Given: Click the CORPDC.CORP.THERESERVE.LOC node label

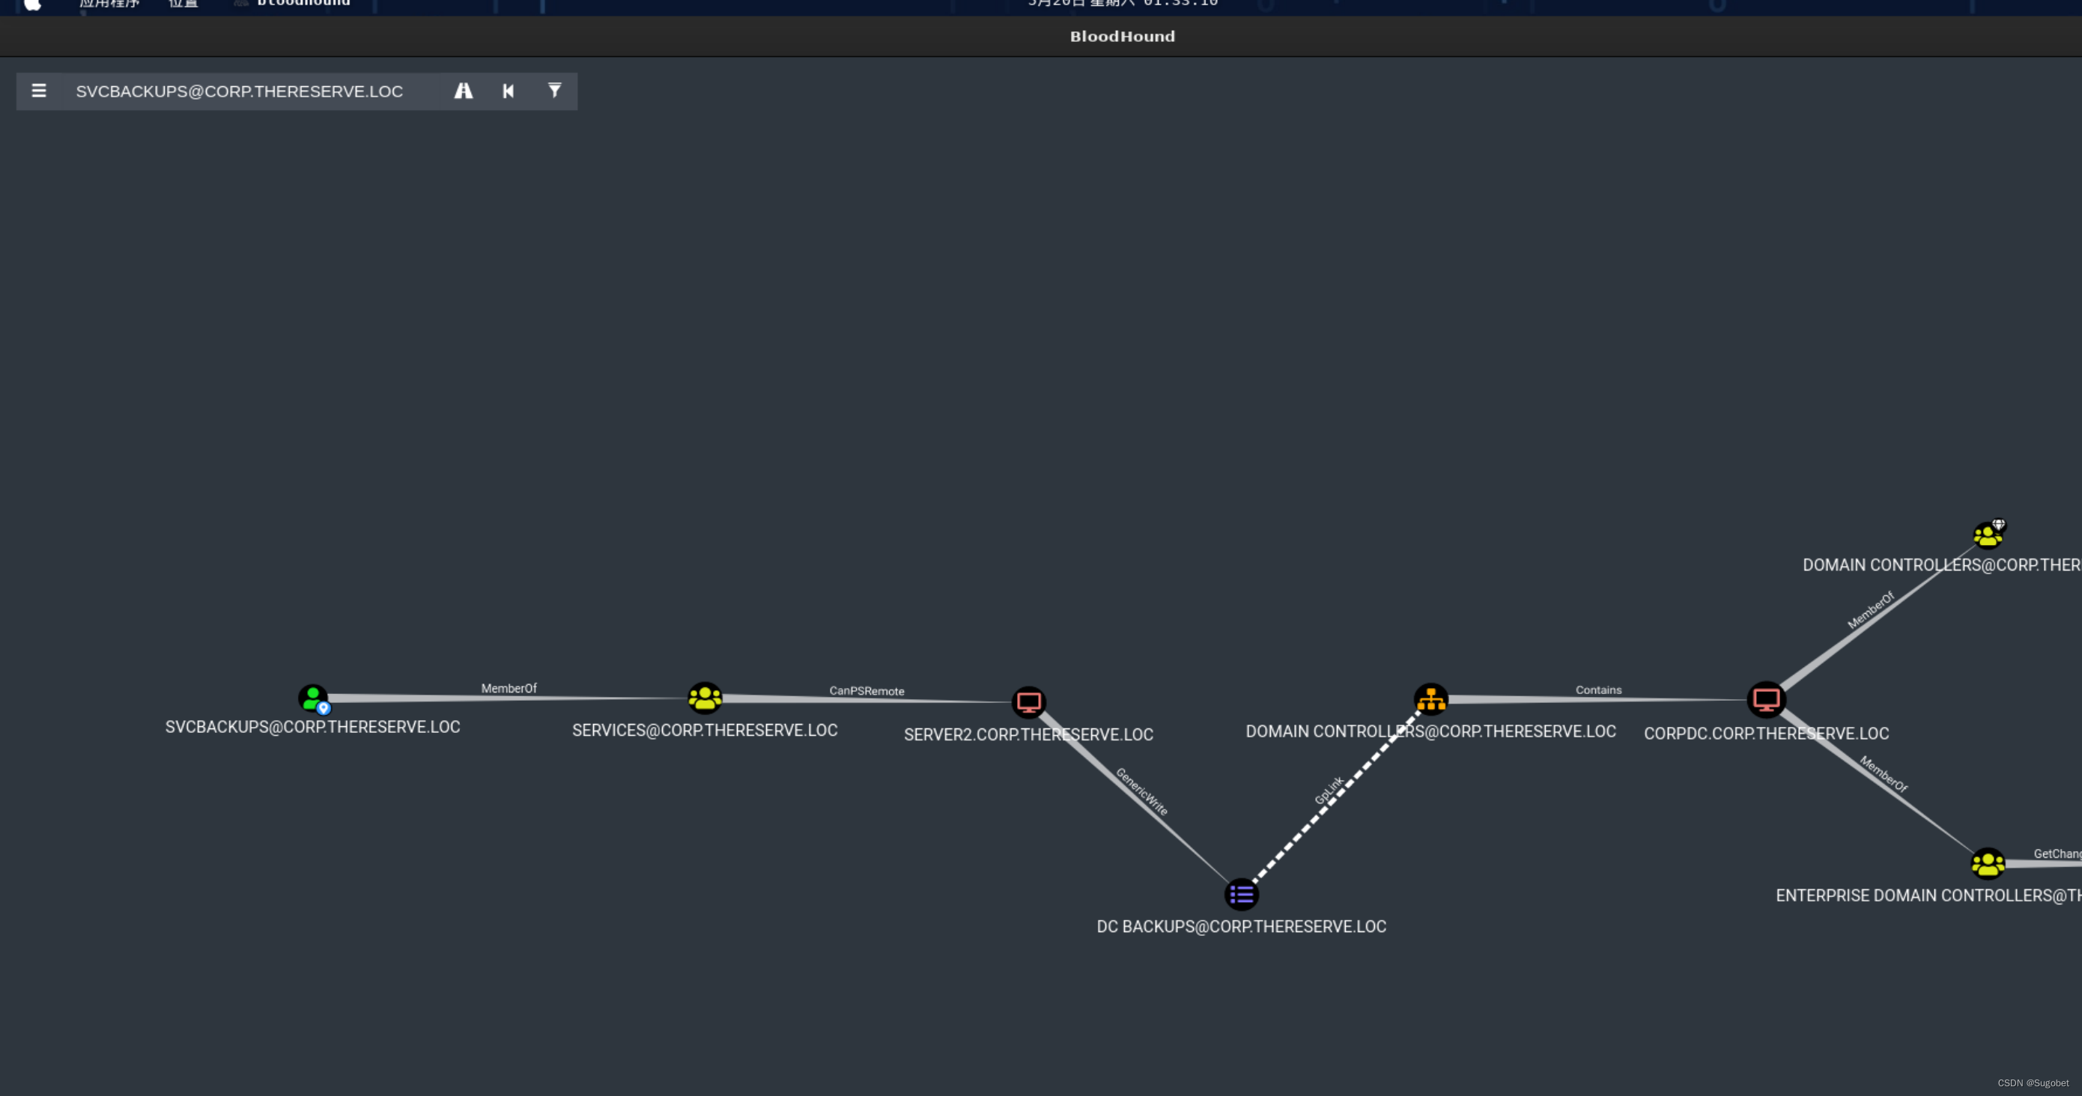Looking at the screenshot, I should click(x=1766, y=734).
